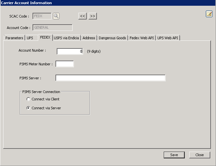216x166 pixels.
Task: Click the edit note icon at top right
Action: pos(209,14)
